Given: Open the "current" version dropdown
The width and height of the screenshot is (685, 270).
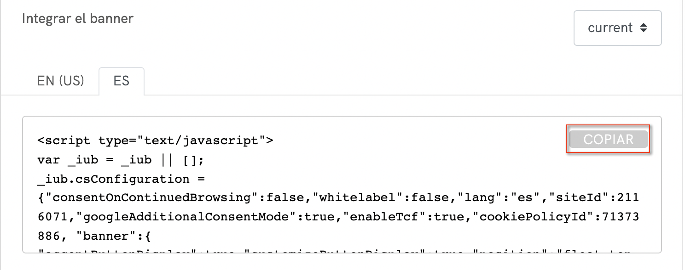Looking at the screenshot, I should point(617,28).
